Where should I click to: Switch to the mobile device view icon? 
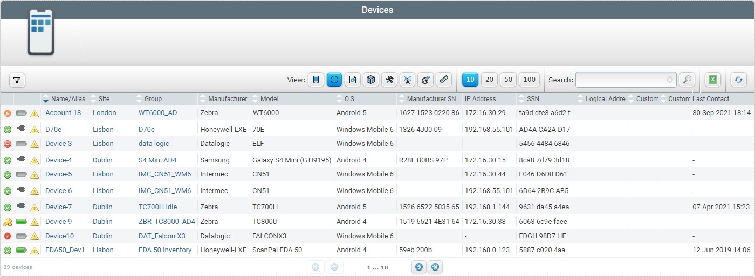[x=315, y=80]
